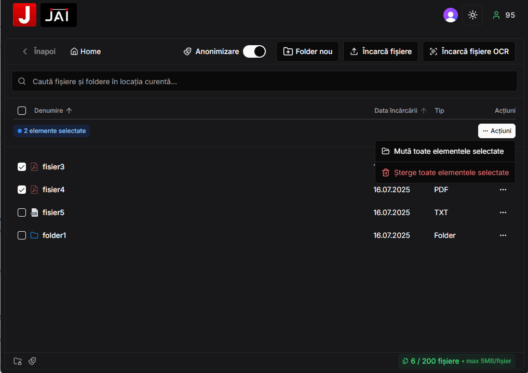The width and height of the screenshot is (528, 373).
Task: Choose Șterge toate elementele selectate
Action: [445, 172]
